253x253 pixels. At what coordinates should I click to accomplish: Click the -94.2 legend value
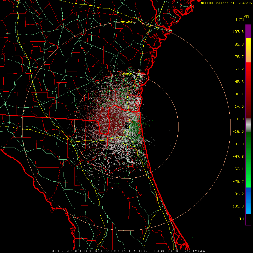pyautogui.click(x=238, y=194)
